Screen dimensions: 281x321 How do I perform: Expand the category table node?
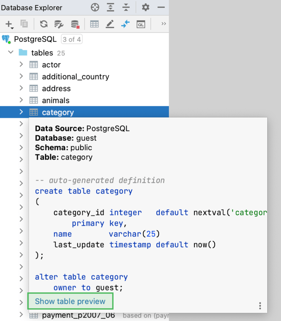click(x=21, y=112)
